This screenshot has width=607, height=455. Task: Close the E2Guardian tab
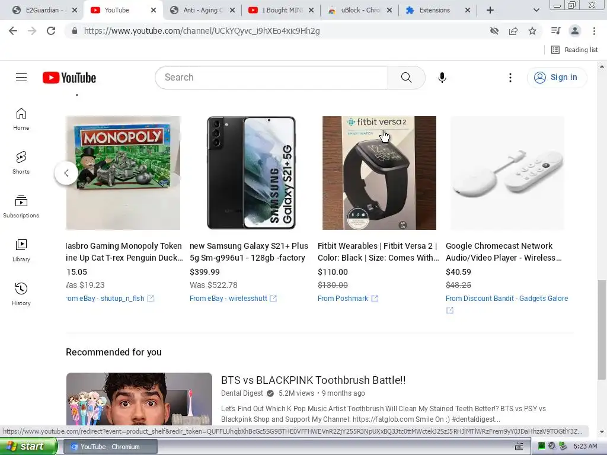[x=75, y=11]
